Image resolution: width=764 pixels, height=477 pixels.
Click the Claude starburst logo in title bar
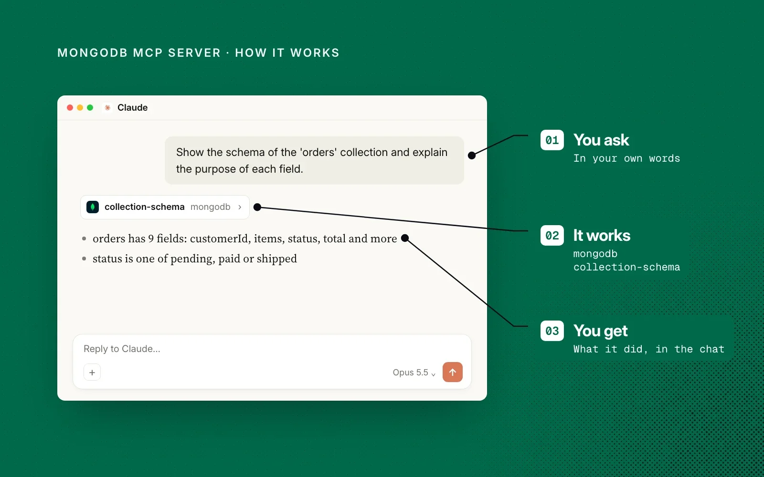point(107,108)
